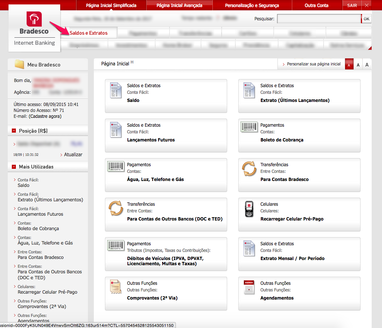Image resolution: width=382 pixels, height=328 pixels.
Task: Click the receipt icon on Comprovantes (2ª Via) card
Action: tap(116, 287)
